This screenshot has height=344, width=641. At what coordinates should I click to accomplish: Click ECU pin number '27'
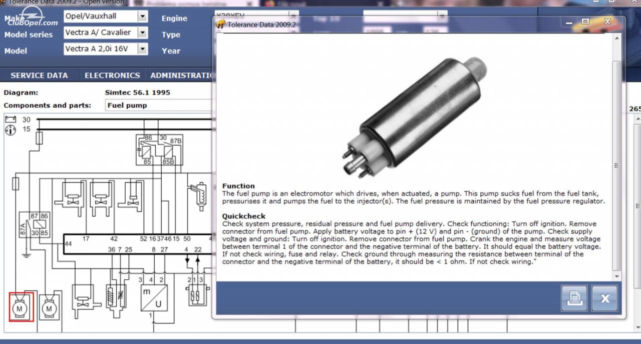pos(164,249)
